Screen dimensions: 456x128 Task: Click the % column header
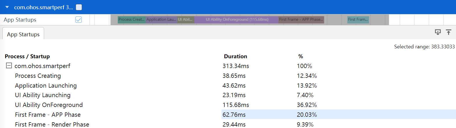(x=300, y=56)
